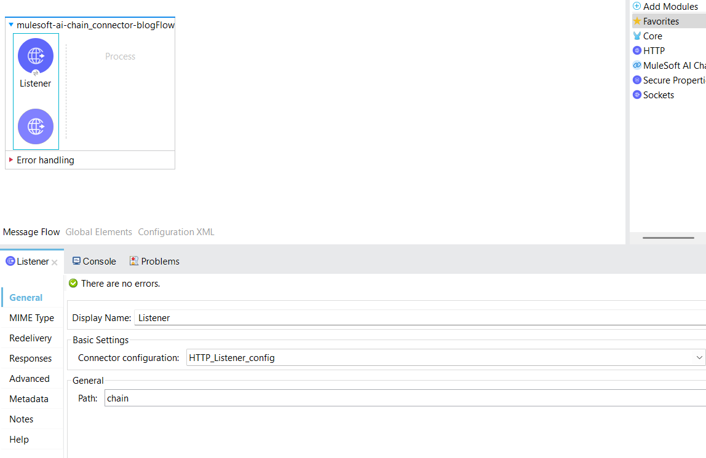Click the Display Name input field

pos(420,318)
